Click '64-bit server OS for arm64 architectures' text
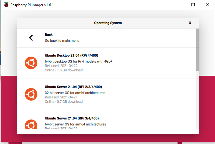215x144 pixels. click(x=75, y=125)
